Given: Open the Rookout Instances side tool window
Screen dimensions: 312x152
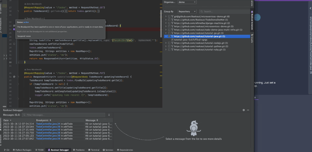Looking at the screenshot, I should coord(252,20).
